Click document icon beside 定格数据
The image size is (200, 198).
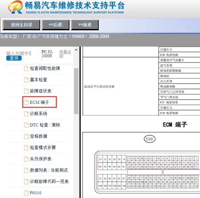[x=26, y=136]
